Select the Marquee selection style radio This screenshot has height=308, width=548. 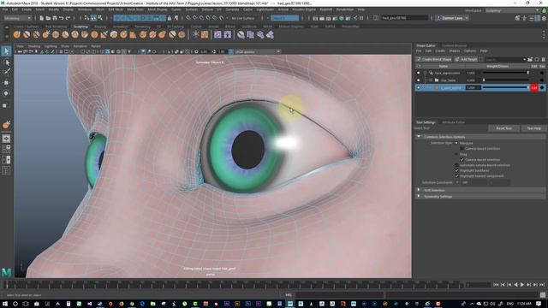pos(456,143)
